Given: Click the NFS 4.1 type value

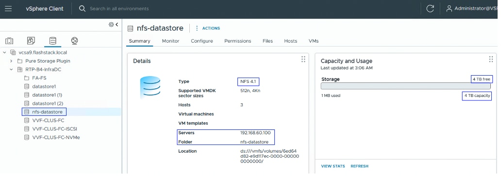Looking at the screenshot, I should click(248, 81).
